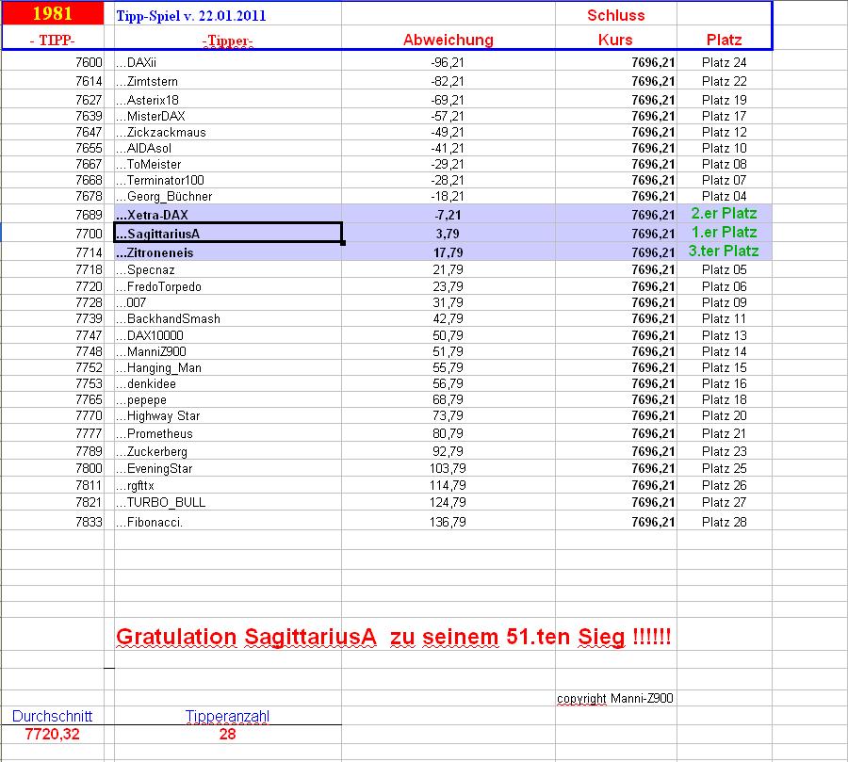Image resolution: width=848 pixels, height=762 pixels.
Task: Select the red 1981 header cell
Action: pos(53,13)
